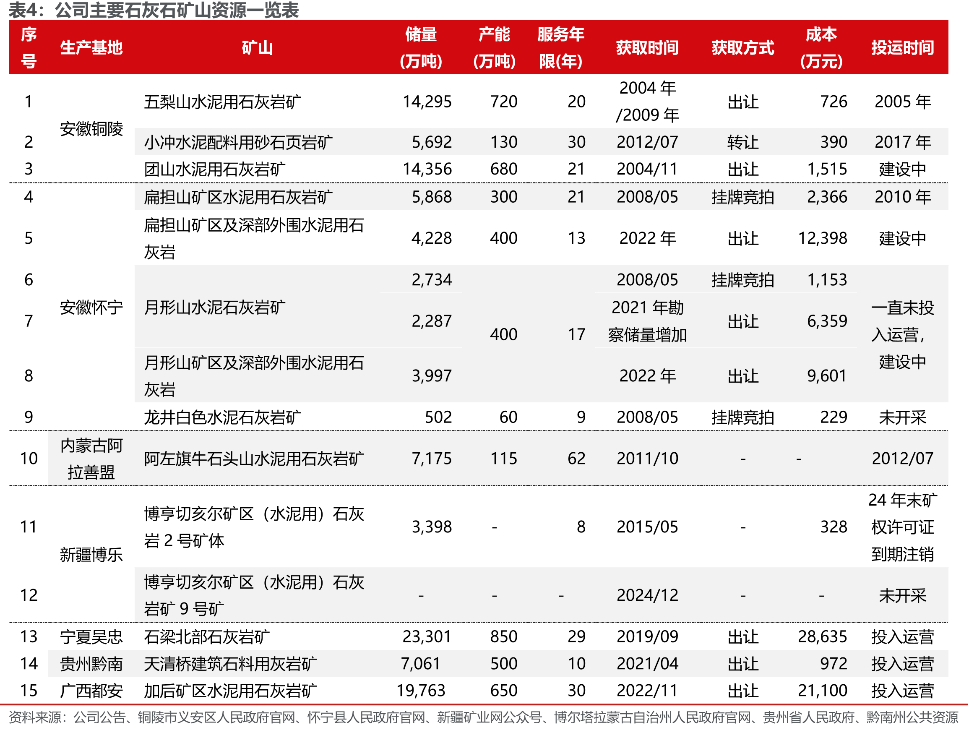Screen dimensions: 969x730
Task: Click cost value '1,515'
Action: [x=827, y=169]
